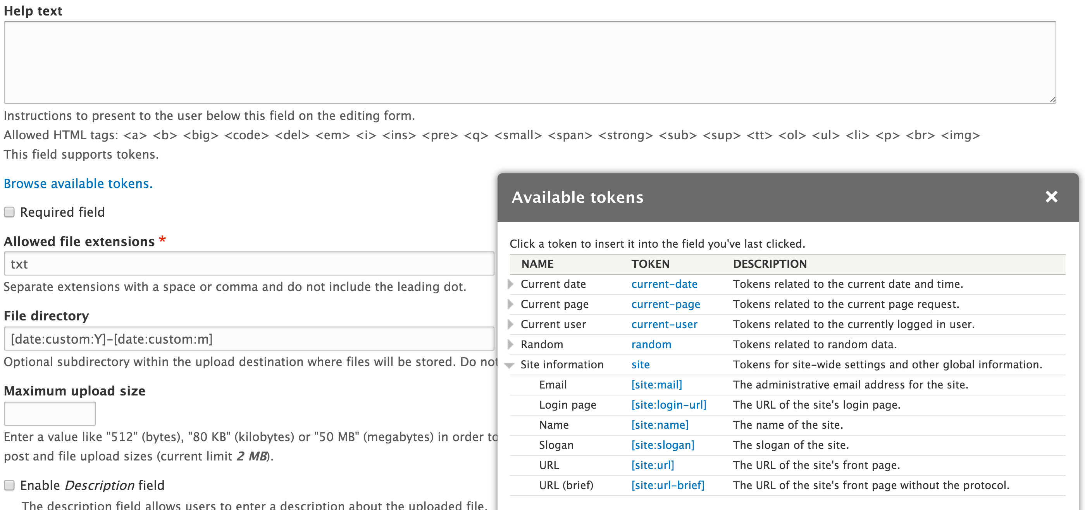Expand the Current date token group
The width and height of the screenshot is (1085, 510).
click(511, 284)
